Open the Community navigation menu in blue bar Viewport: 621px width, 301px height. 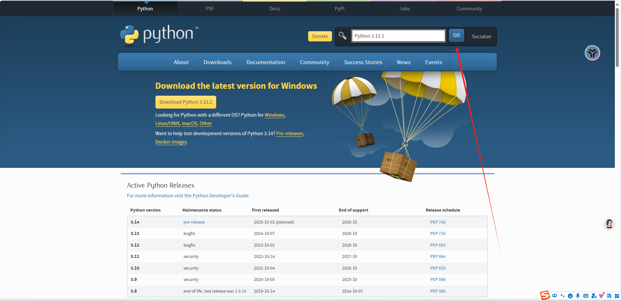(314, 62)
